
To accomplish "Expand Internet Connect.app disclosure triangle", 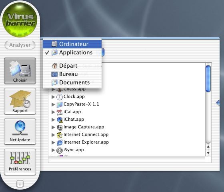I will pyautogui.click(x=53, y=135).
